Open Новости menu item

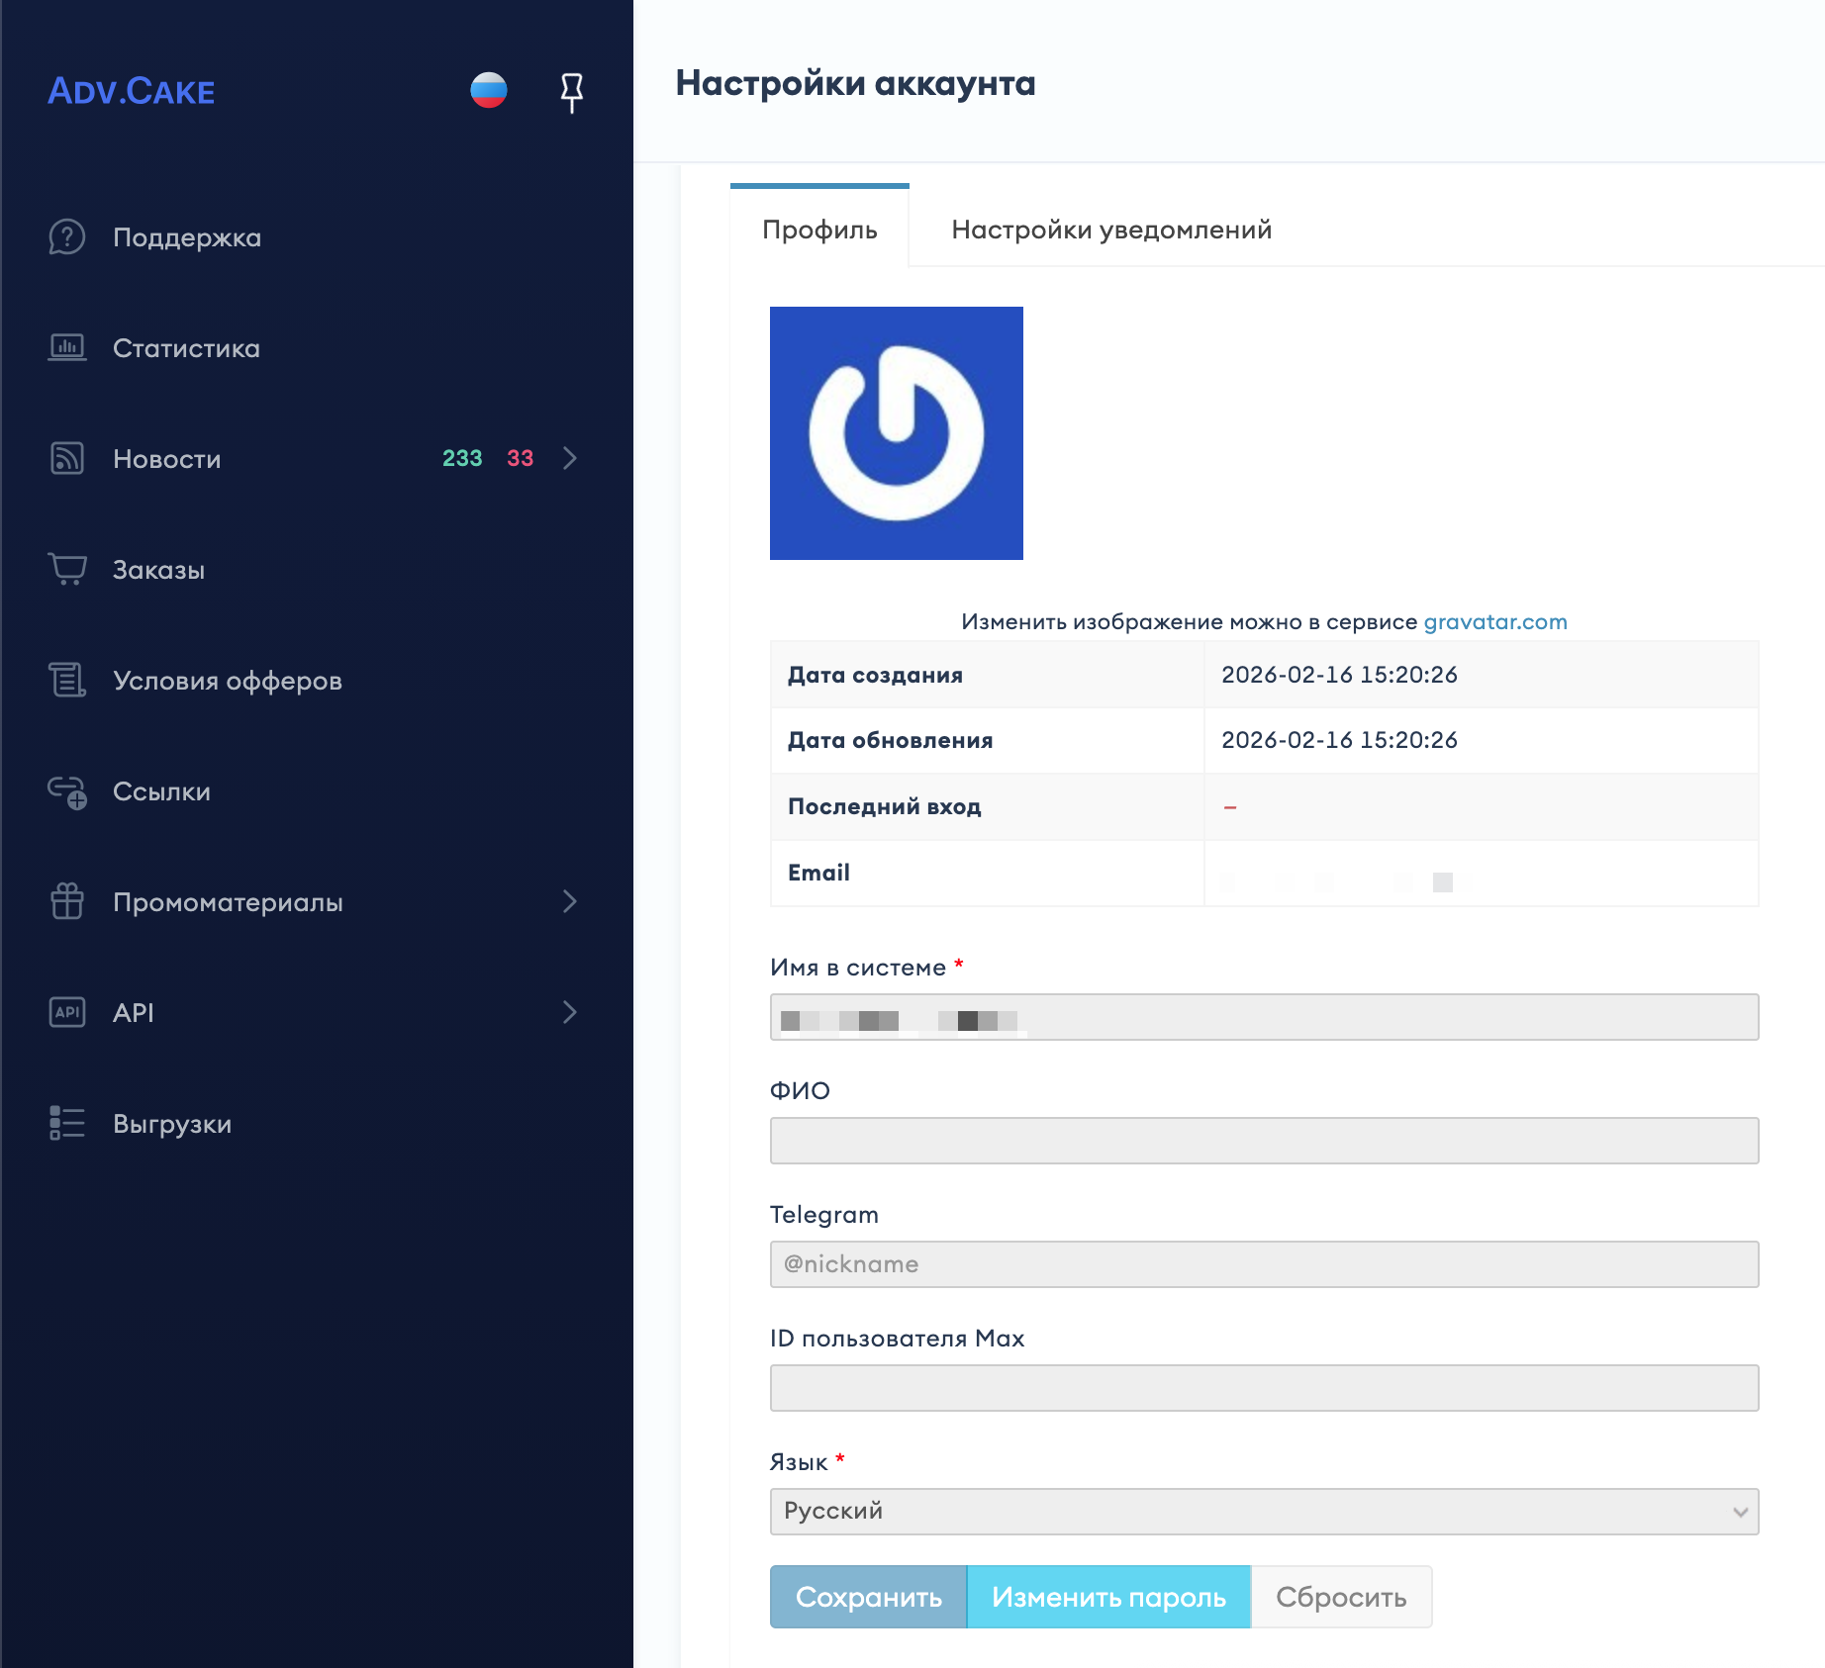pyautogui.click(x=167, y=459)
